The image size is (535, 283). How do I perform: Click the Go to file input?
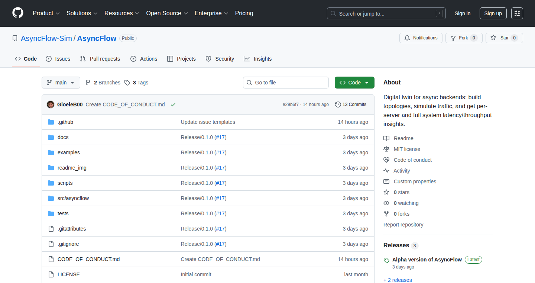tap(286, 83)
